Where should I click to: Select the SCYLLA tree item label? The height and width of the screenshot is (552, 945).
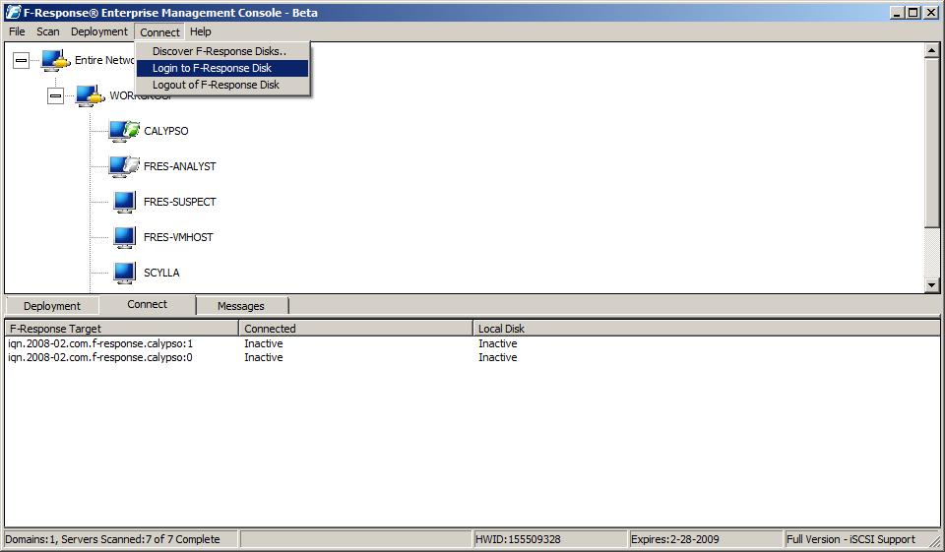coord(161,273)
